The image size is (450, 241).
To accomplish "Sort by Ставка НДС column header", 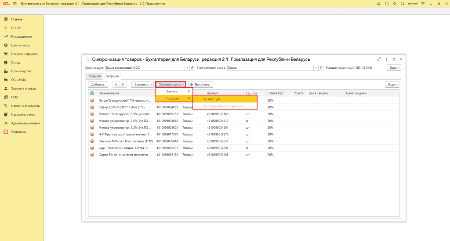I will coord(278,93).
